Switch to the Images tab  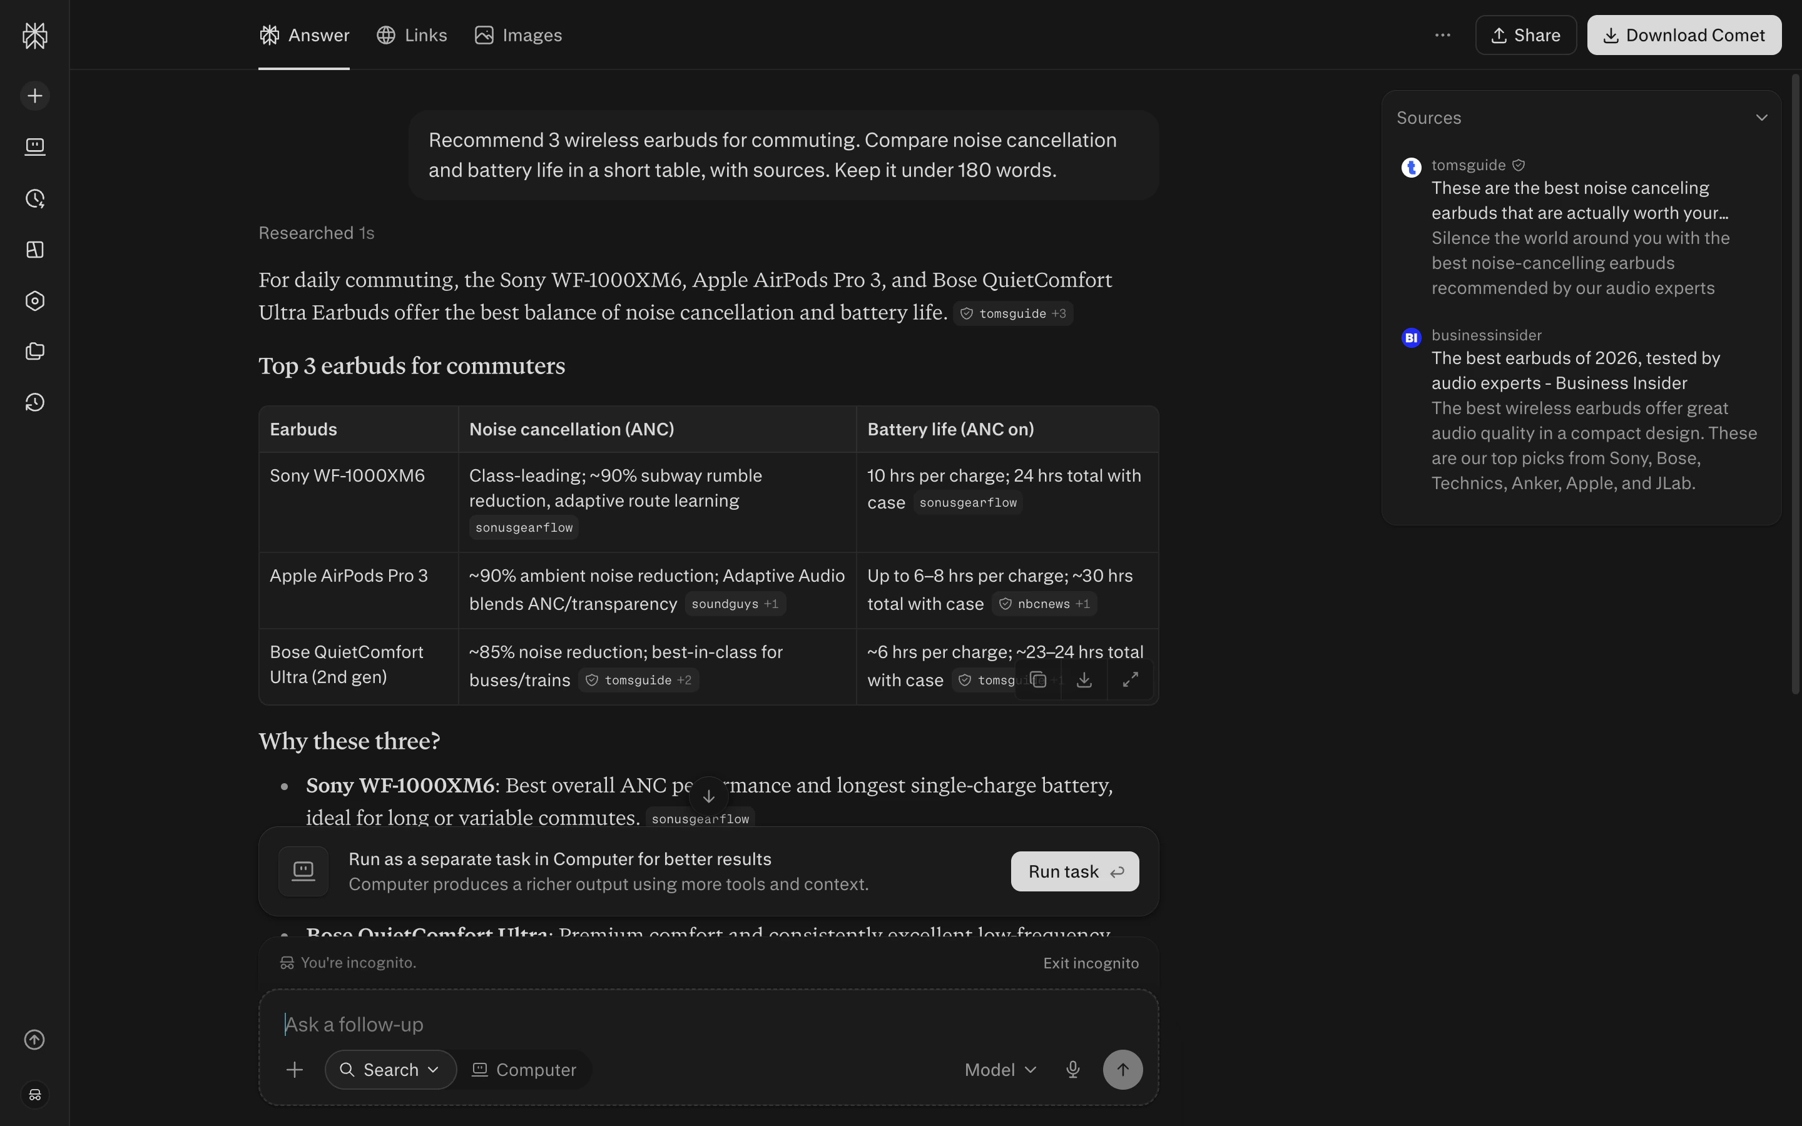(518, 35)
